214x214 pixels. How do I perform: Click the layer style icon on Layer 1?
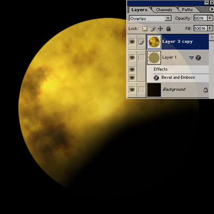point(198,57)
